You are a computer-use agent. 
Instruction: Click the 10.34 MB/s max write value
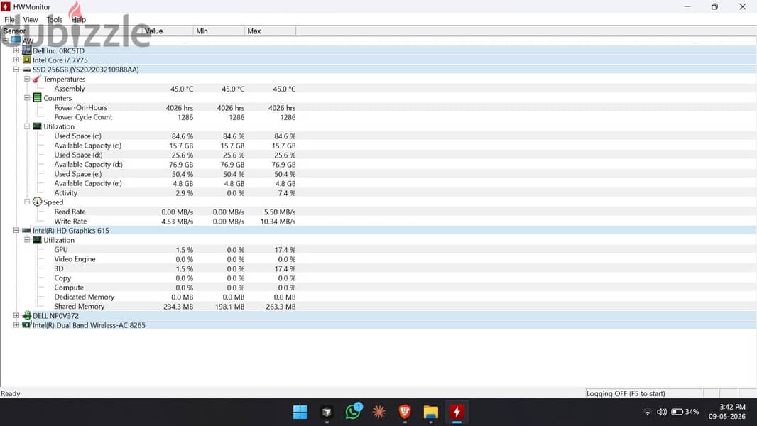pos(278,222)
